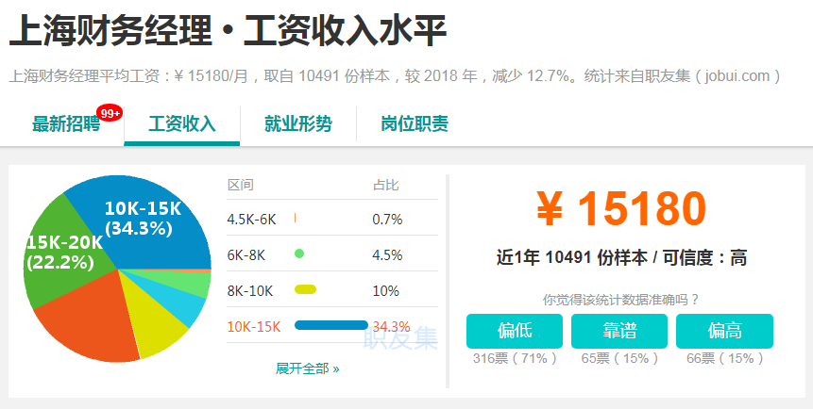Click the active 工资收入 tab
The image size is (813, 409).
[x=182, y=124]
